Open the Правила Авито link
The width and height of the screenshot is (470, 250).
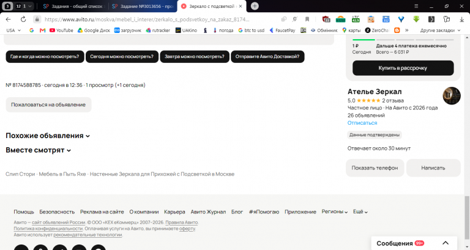[181, 222]
